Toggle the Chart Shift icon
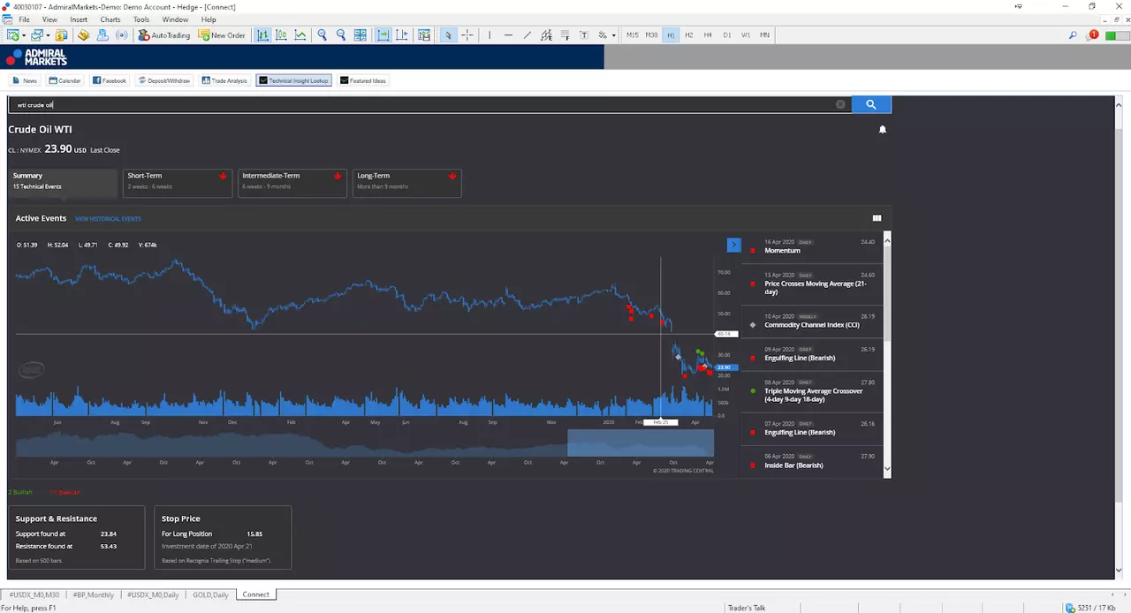 402,35
